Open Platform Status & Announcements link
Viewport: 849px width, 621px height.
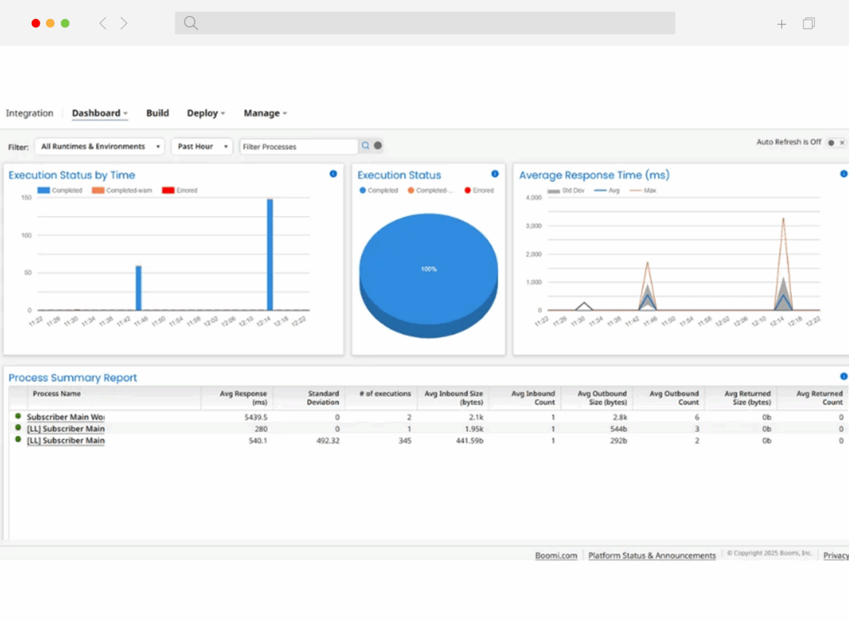652,556
